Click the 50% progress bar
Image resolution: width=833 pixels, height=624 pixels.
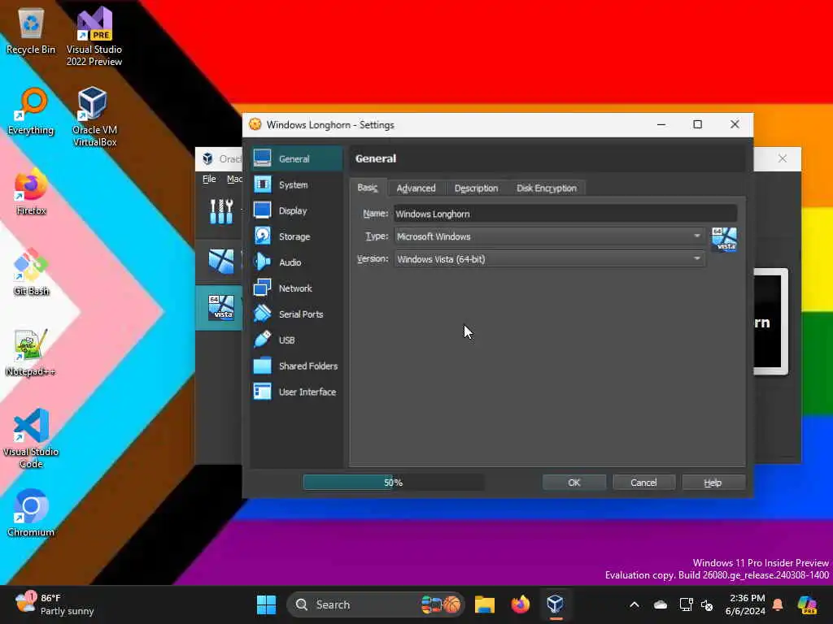(393, 483)
